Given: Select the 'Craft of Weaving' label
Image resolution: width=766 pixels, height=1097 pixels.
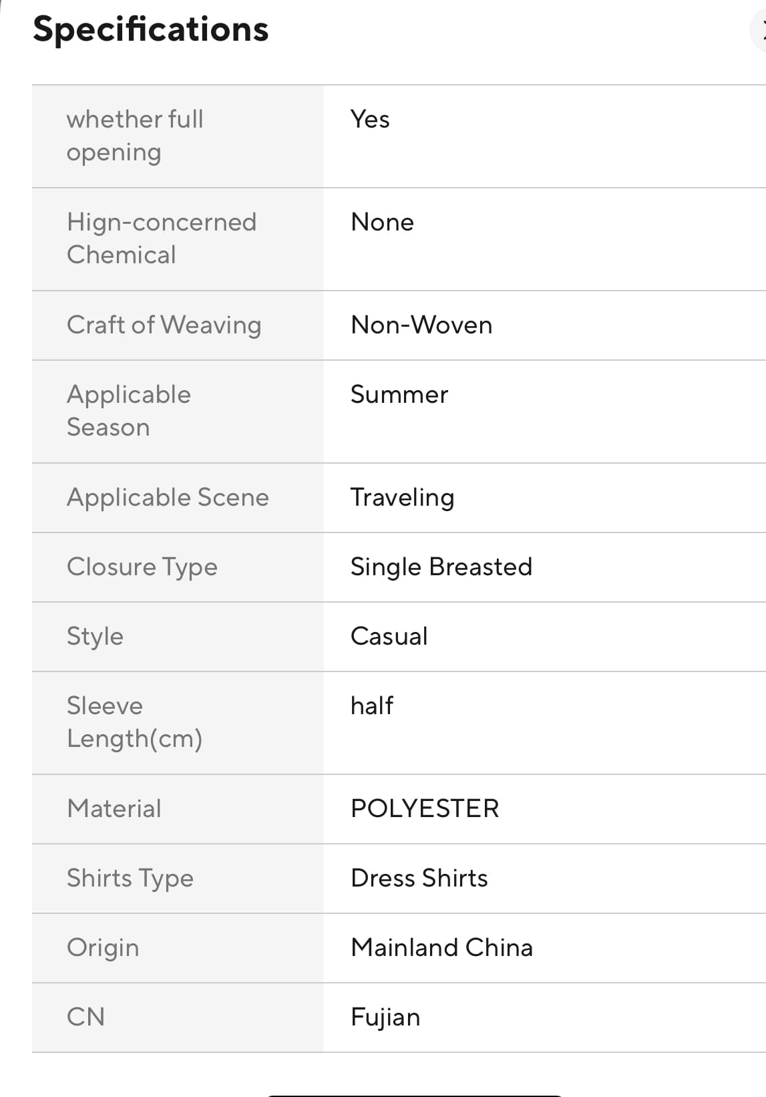Looking at the screenshot, I should click(x=164, y=325).
